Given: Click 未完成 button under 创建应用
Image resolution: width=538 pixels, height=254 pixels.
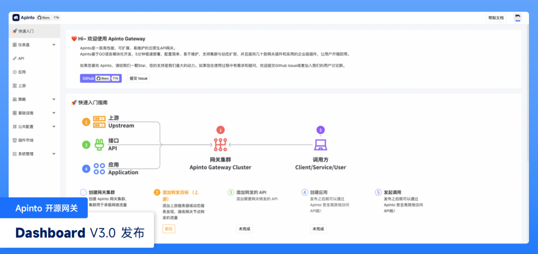Looking at the screenshot, I should pos(318,229).
